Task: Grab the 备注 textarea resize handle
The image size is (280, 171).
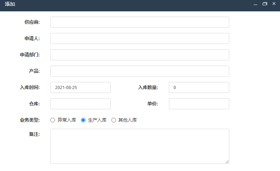Action: pyautogui.click(x=227, y=162)
